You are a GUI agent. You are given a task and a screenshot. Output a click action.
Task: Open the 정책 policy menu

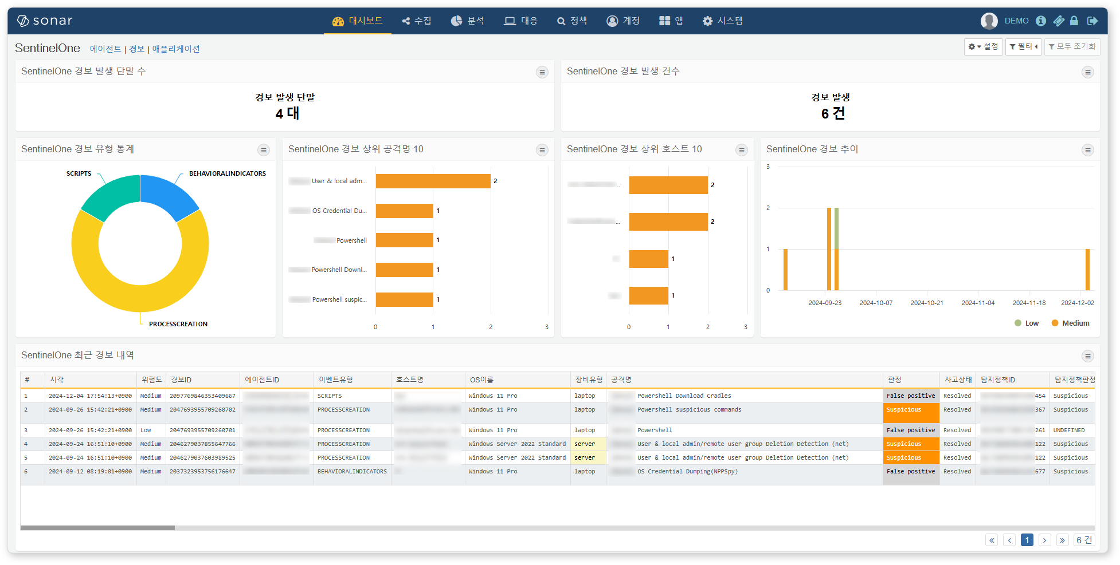point(572,21)
